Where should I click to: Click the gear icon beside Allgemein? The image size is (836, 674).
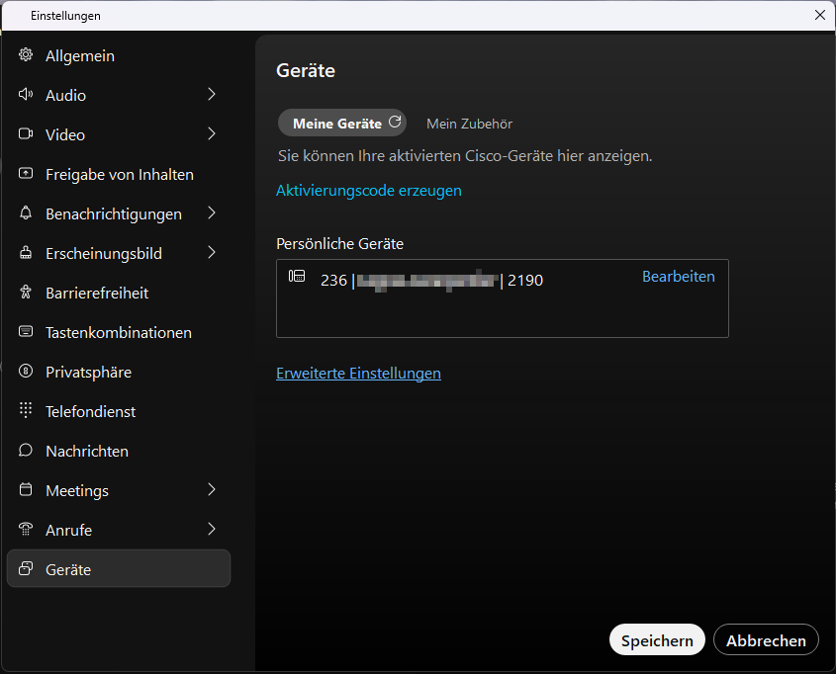tap(26, 55)
